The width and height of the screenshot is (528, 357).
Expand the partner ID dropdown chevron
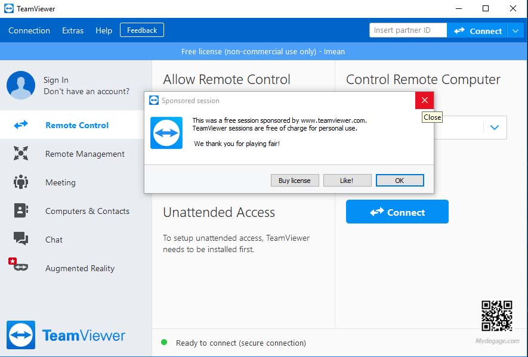point(495,128)
